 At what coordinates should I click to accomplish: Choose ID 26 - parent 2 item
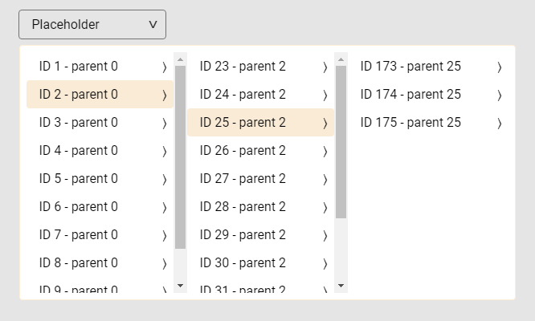tap(243, 151)
